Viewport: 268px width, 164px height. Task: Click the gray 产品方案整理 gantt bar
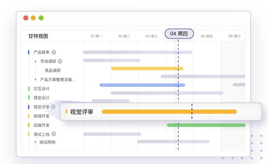pos(203,76)
